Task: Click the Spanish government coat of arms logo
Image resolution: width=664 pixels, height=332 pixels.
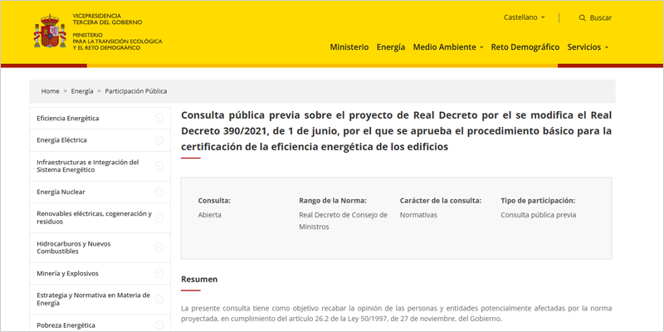Action: point(49,33)
